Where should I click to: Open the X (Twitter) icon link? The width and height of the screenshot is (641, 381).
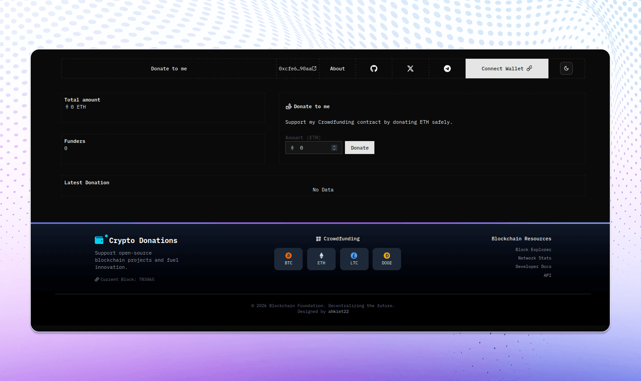[x=410, y=69]
